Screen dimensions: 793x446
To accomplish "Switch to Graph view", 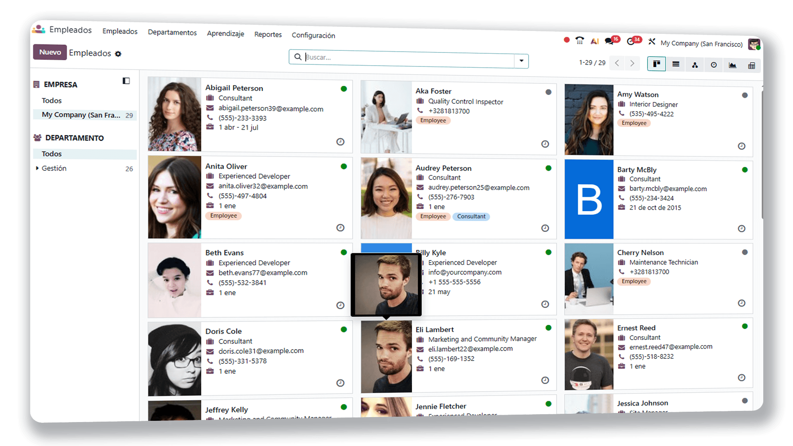I will (733, 65).
